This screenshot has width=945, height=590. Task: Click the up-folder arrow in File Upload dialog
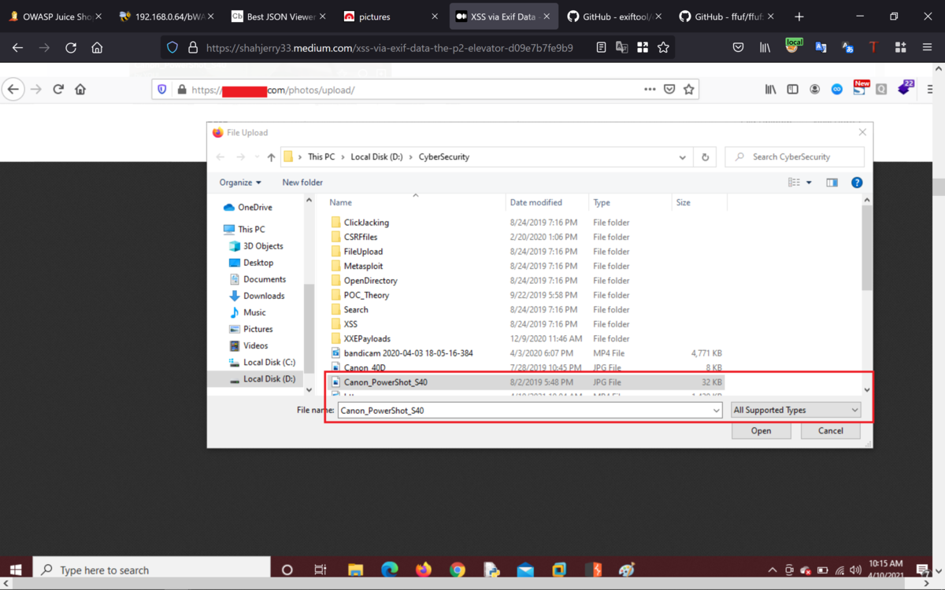pyautogui.click(x=271, y=157)
